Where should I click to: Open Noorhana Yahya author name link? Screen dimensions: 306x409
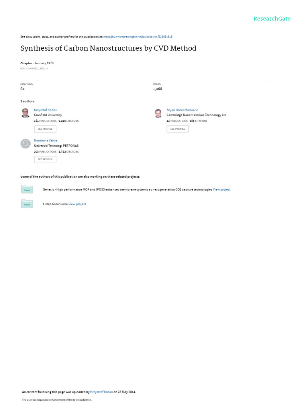coord(45,141)
